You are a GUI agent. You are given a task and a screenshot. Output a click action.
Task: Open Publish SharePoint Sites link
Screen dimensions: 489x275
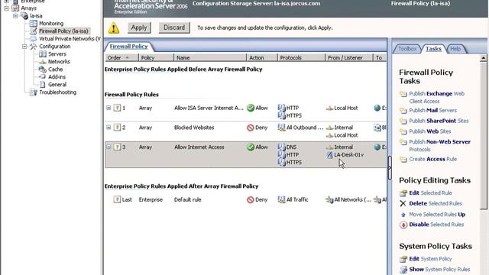439,121
